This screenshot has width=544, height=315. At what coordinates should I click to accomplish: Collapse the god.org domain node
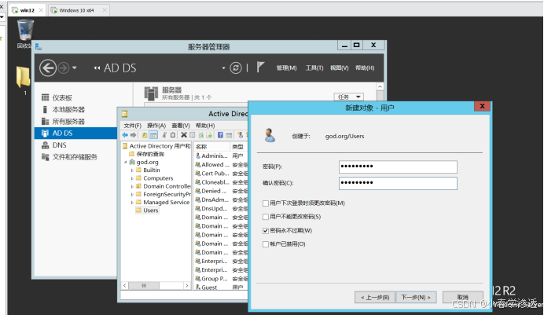126,162
